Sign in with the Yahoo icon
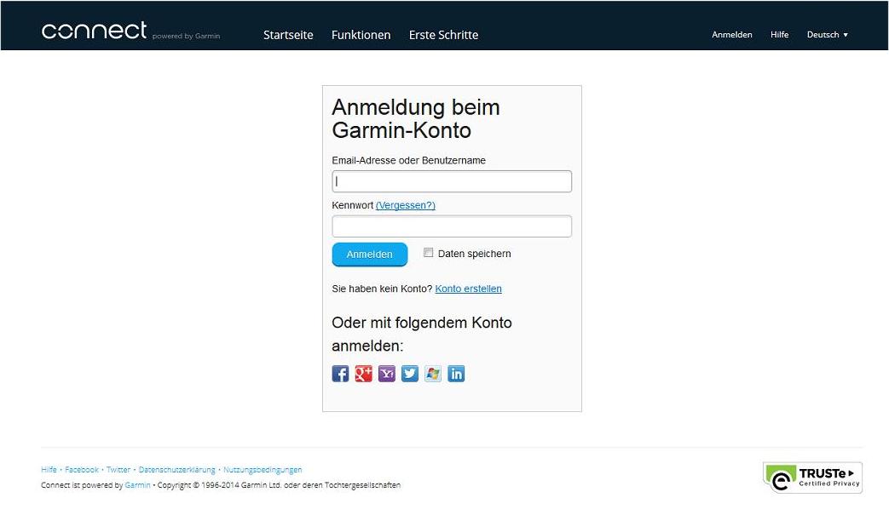 [387, 374]
